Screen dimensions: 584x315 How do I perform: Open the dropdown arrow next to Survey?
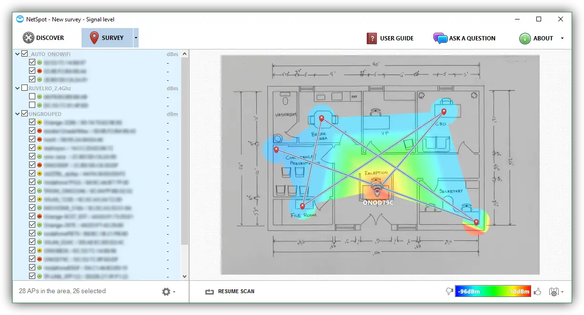136,38
